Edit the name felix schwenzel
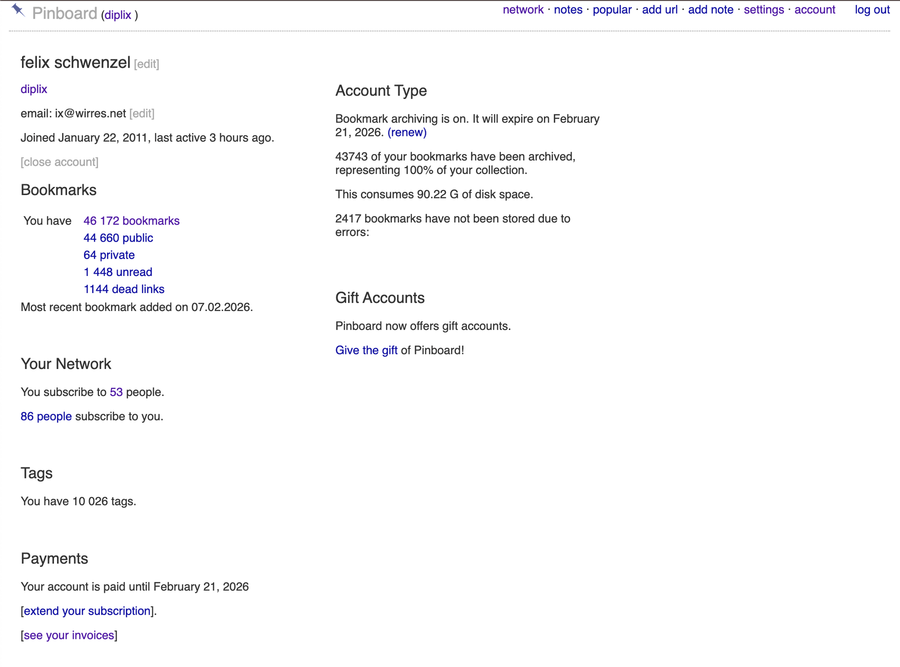The width and height of the screenshot is (900, 667). click(146, 64)
